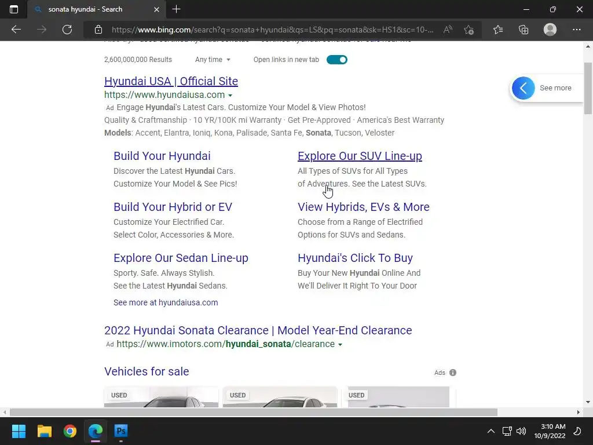Open the Build Your Hybrid or EV link
This screenshot has height=445, width=593.
tap(173, 207)
